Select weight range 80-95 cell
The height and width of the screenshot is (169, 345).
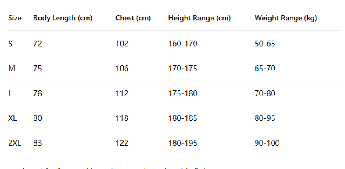coord(265,119)
